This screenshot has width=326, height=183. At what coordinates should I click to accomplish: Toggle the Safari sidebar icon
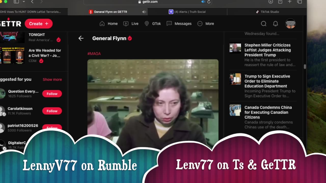[x=16, y=2]
